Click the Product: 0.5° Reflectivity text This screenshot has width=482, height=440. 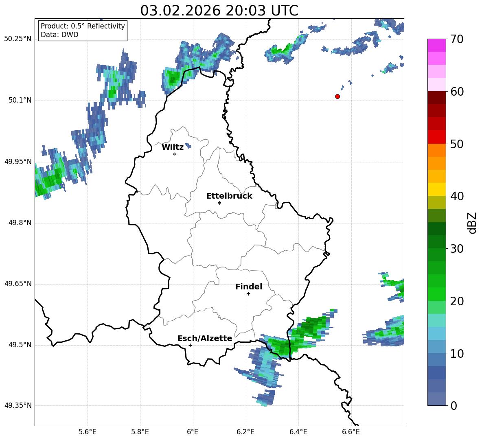pos(83,26)
